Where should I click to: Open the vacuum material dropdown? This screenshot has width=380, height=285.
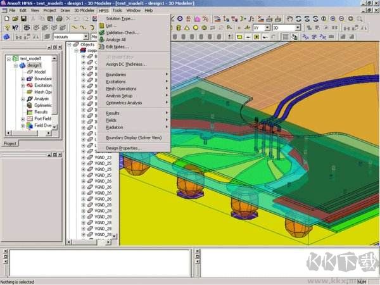point(86,37)
